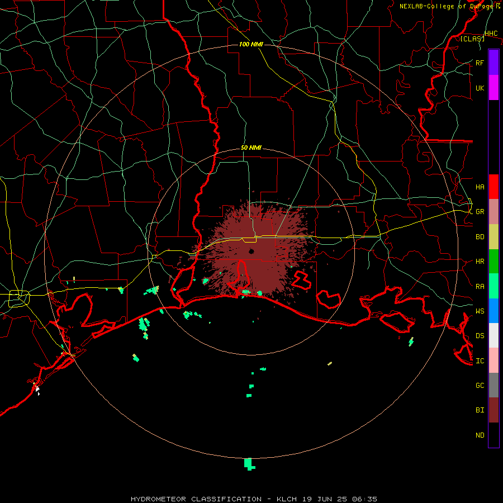Click the black radar site dot at the center
Viewport: 503px width, 503px height.
click(251, 251)
